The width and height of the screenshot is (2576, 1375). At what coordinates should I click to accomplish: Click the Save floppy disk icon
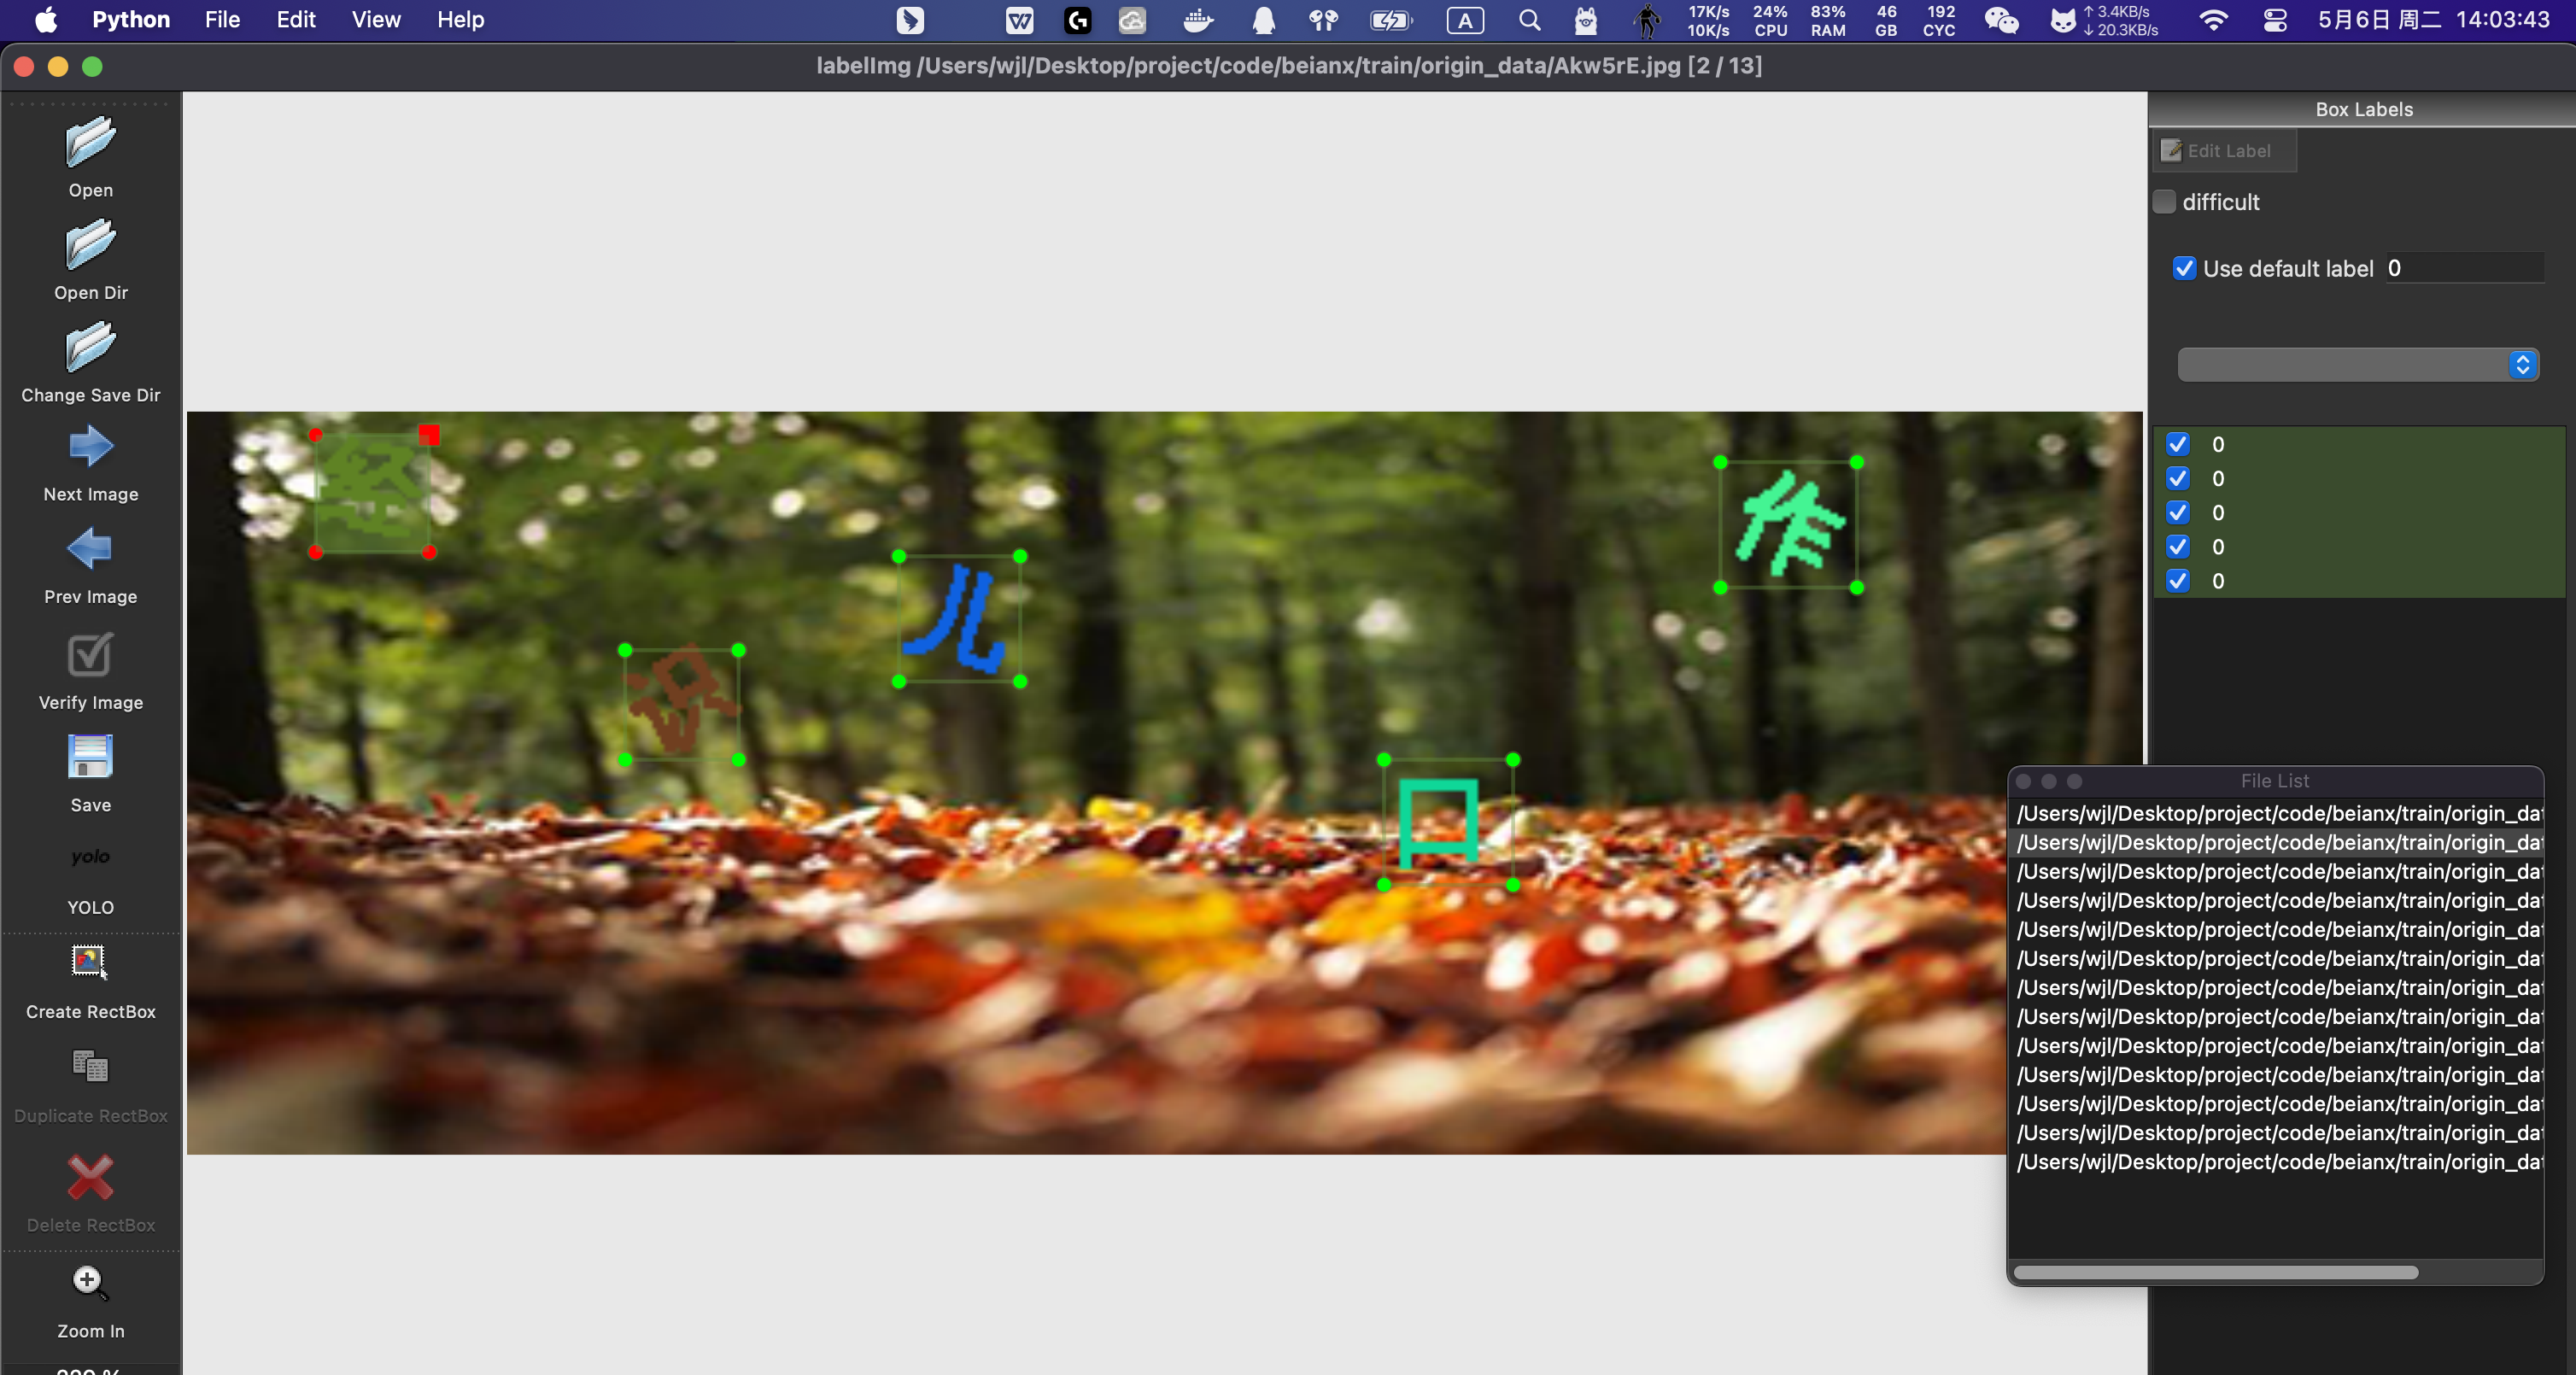pyautogui.click(x=90, y=757)
